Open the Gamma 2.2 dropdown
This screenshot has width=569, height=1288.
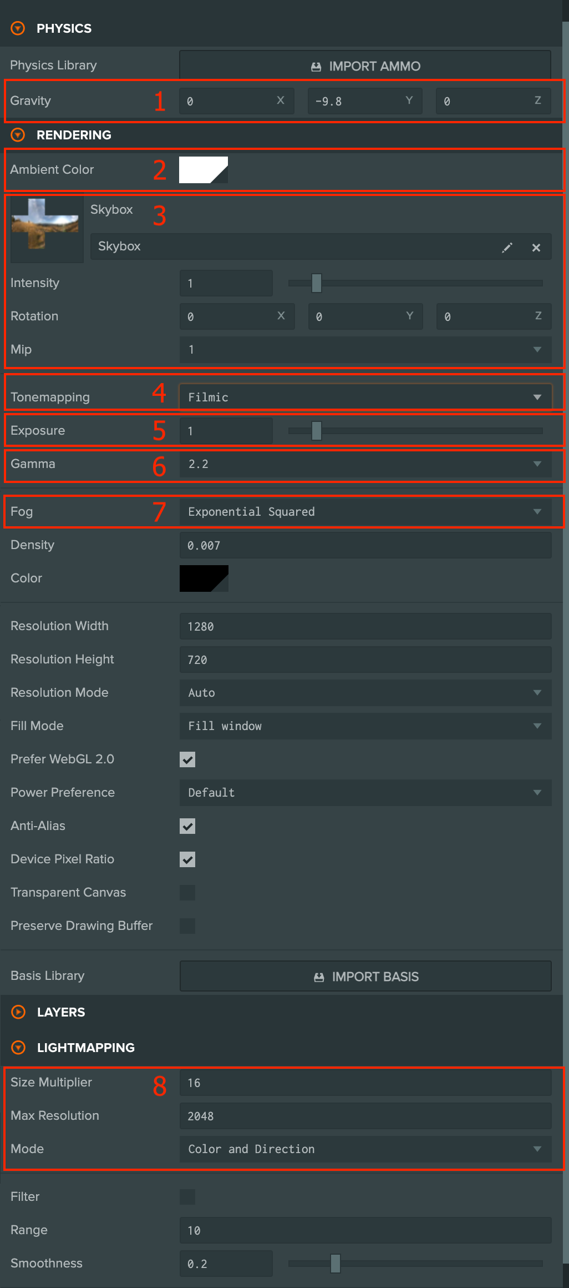365,464
